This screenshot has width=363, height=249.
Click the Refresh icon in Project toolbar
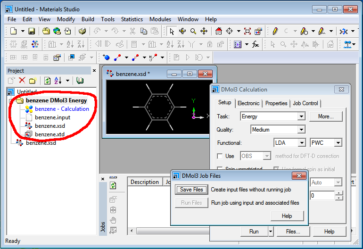[48, 80]
